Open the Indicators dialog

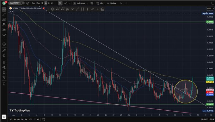coord(79,3)
